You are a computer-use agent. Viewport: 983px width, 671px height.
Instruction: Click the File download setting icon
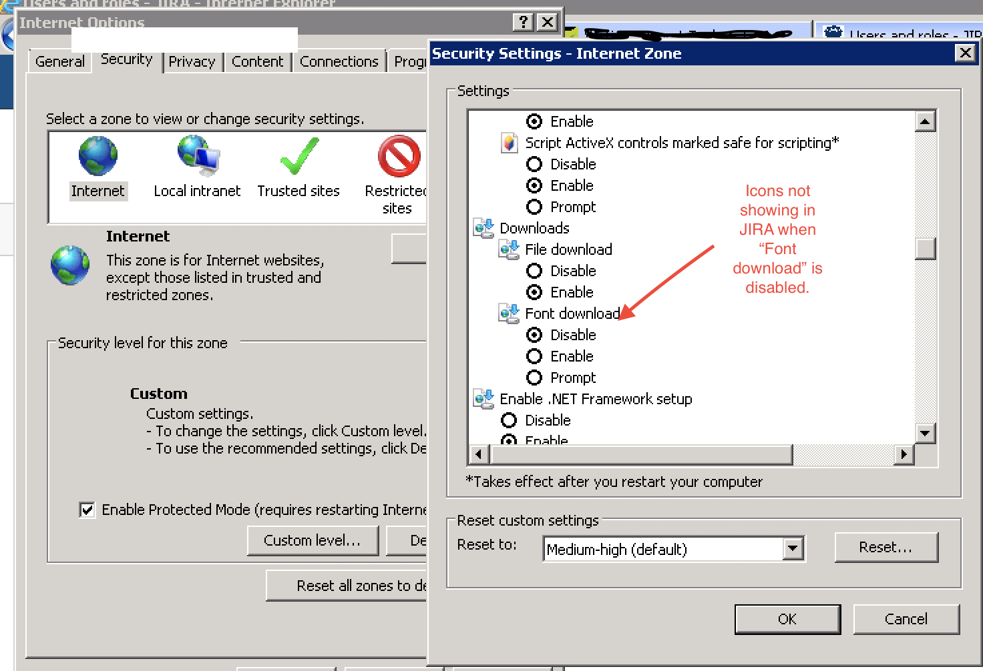click(509, 249)
